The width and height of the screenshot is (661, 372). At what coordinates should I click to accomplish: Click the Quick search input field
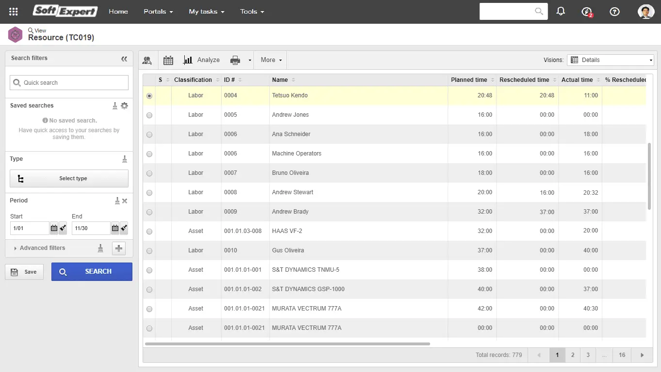pyautogui.click(x=69, y=83)
